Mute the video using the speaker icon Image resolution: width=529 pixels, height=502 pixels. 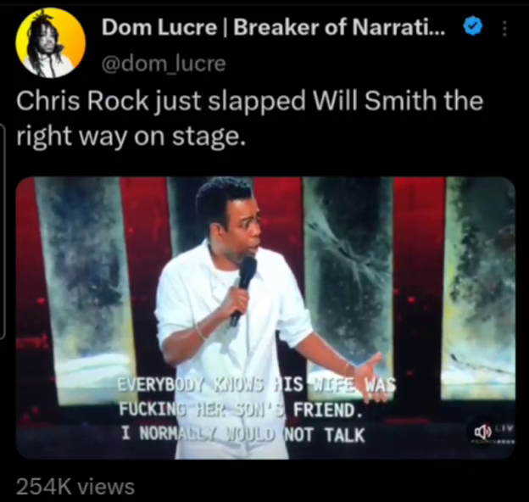click(482, 432)
